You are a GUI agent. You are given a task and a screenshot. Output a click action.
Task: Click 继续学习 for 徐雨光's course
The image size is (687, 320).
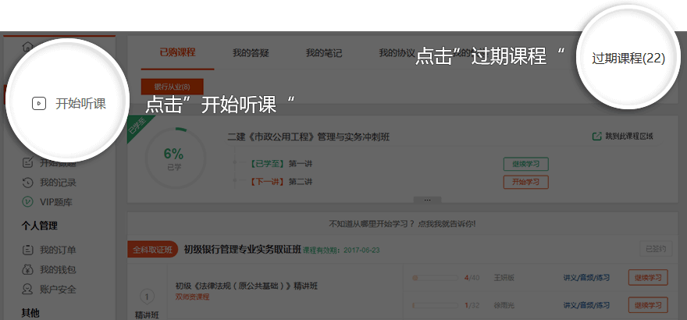(648, 304)
